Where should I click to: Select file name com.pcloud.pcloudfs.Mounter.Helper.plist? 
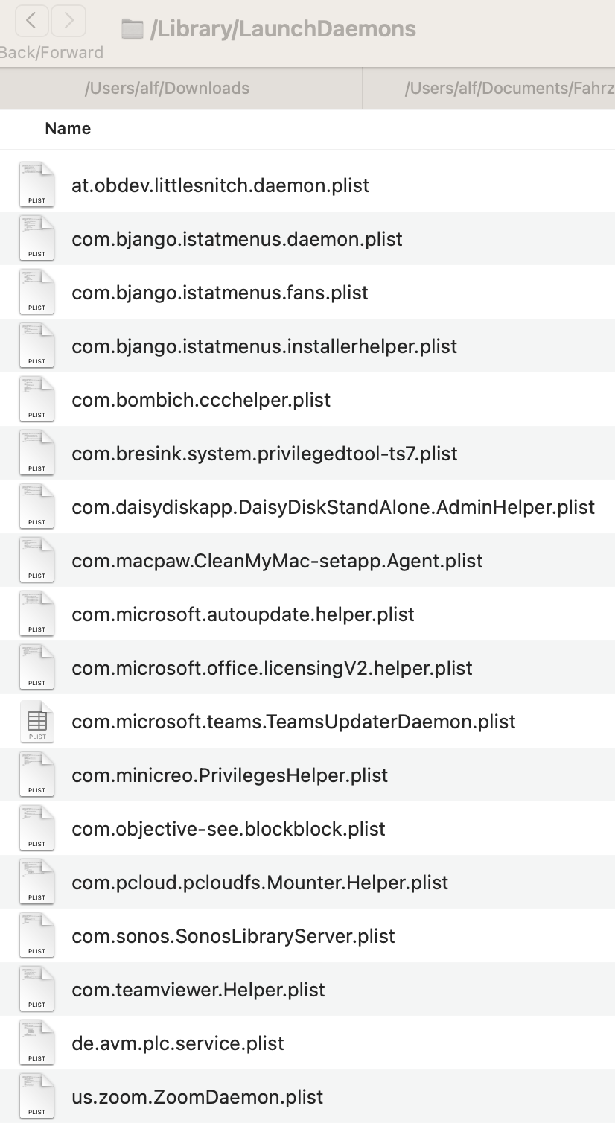(260, 883)
